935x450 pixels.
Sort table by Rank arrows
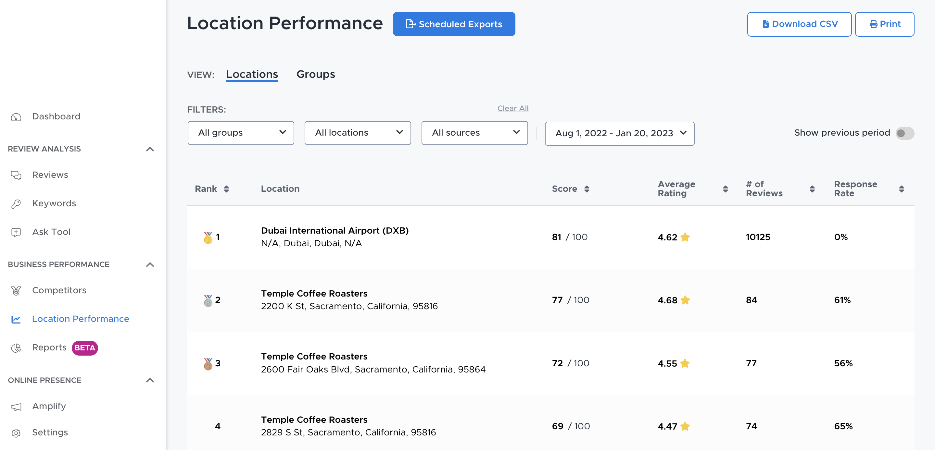226,189
